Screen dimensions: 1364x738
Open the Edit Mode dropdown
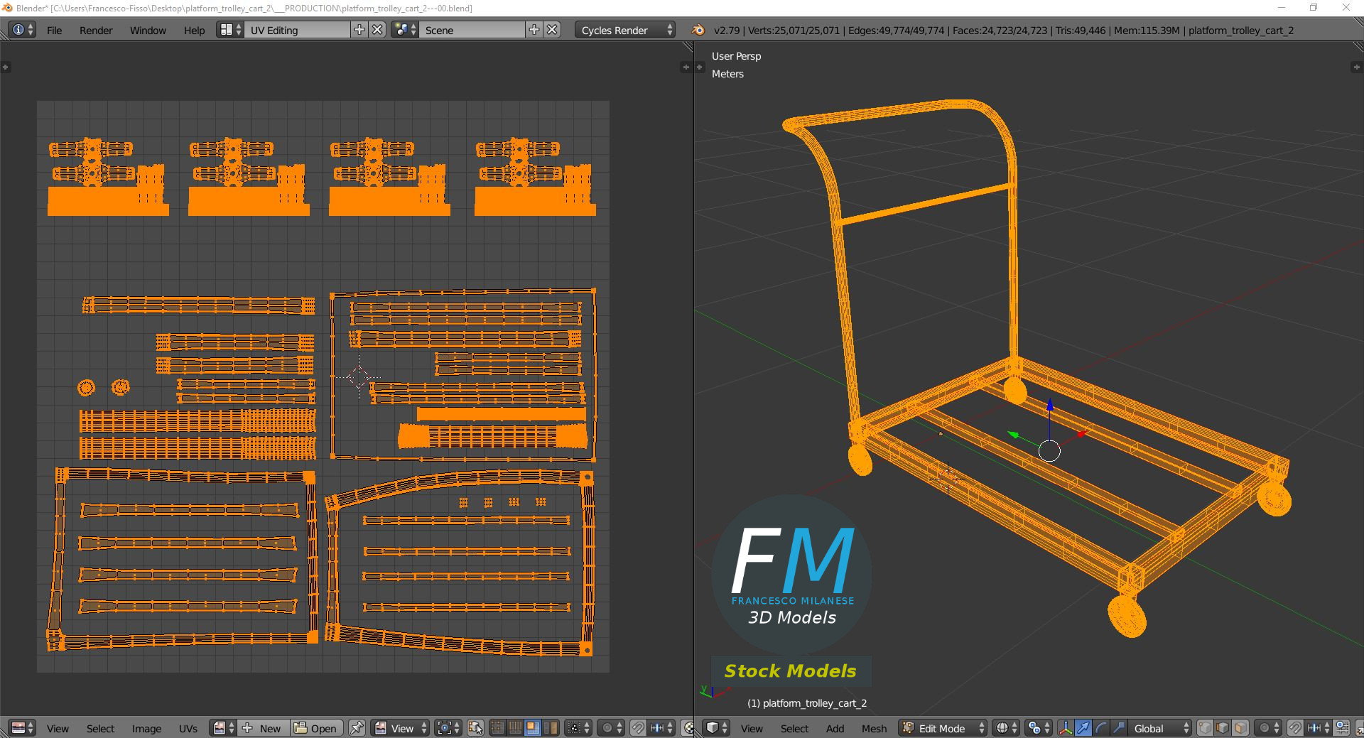point(943,728)
